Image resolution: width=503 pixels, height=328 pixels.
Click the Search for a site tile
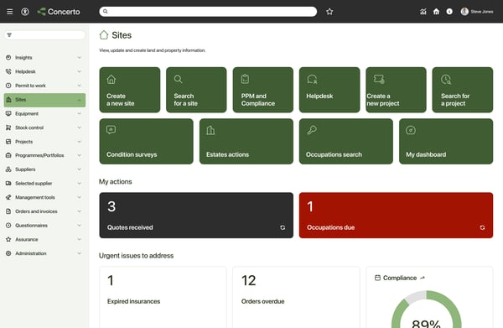click(196, 90)
